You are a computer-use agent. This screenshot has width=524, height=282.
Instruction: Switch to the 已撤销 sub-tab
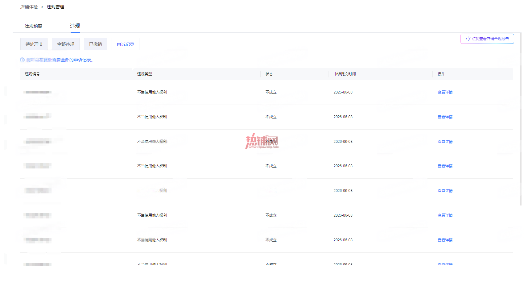pos(96,44)
